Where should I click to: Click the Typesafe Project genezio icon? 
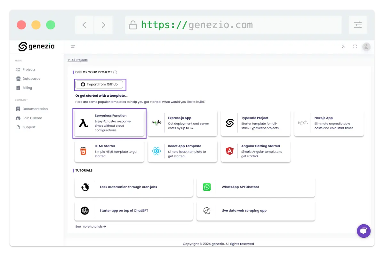tap(230, 123)
